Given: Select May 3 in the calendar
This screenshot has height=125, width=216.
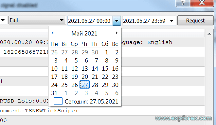Looking at the screenshot, I should click(x=56, y=61).
